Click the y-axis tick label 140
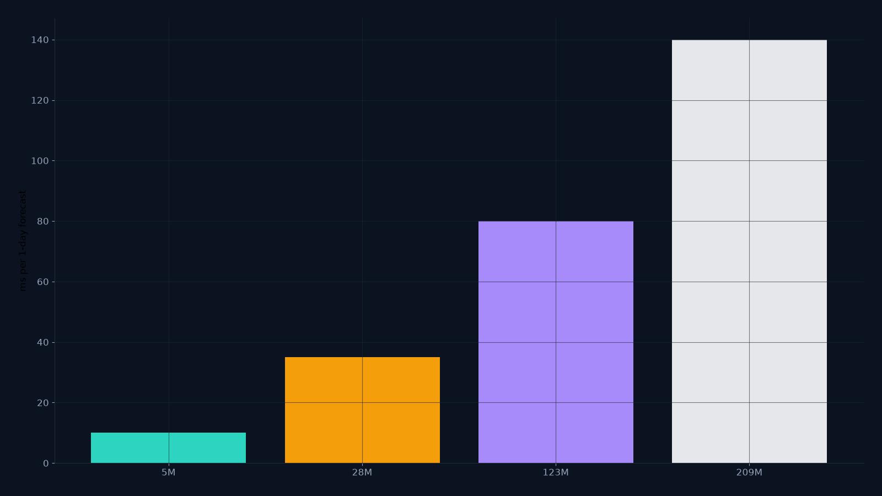Screen dimensions: 882x496 (x=40, y=40)
